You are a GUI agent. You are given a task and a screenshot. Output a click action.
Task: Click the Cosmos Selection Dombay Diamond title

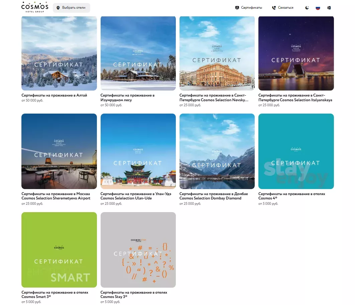coord(214,196)
